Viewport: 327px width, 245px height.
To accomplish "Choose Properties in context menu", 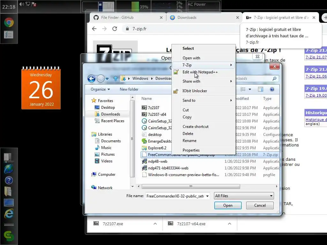I will [x=203, y=150].
